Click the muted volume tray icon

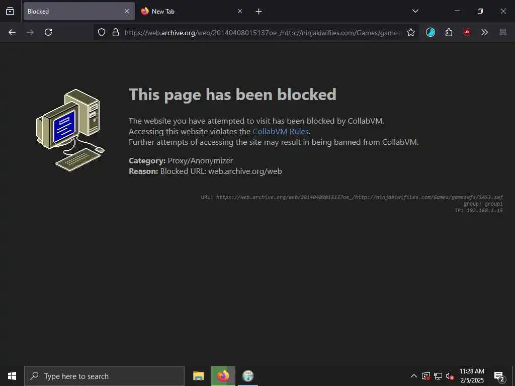(x=450, y=376)
